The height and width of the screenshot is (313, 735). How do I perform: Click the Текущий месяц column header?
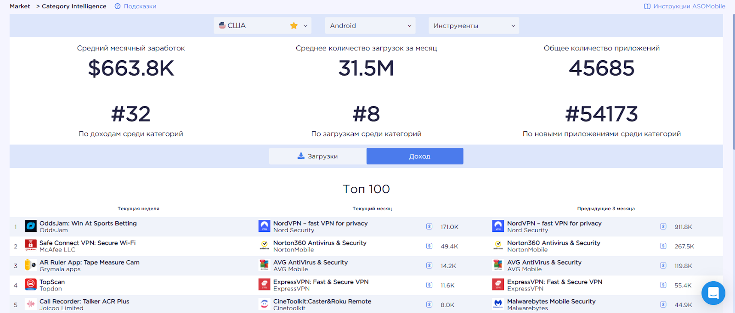tap(372, 209)
